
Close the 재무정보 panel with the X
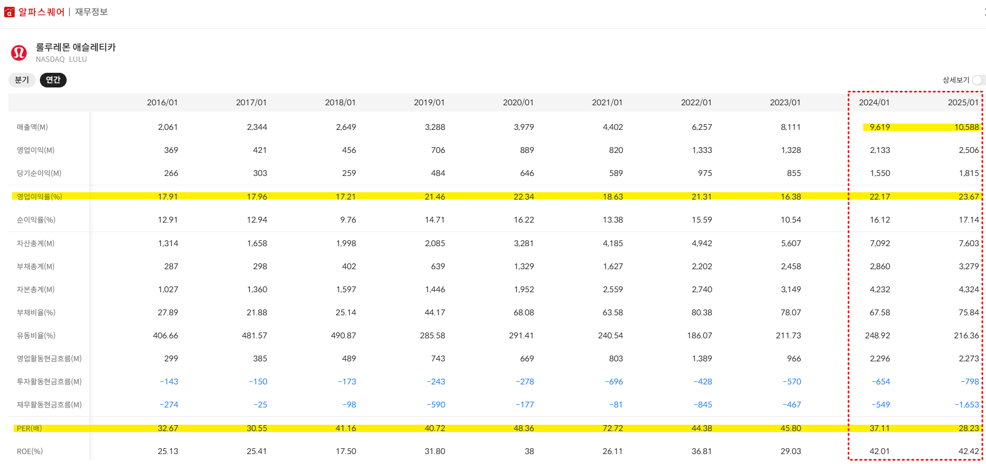pyautogui.click(x=984, y=12)
